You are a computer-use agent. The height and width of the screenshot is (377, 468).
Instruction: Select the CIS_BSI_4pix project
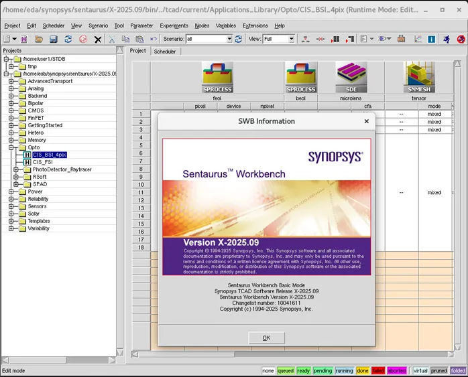pos(50,155)
